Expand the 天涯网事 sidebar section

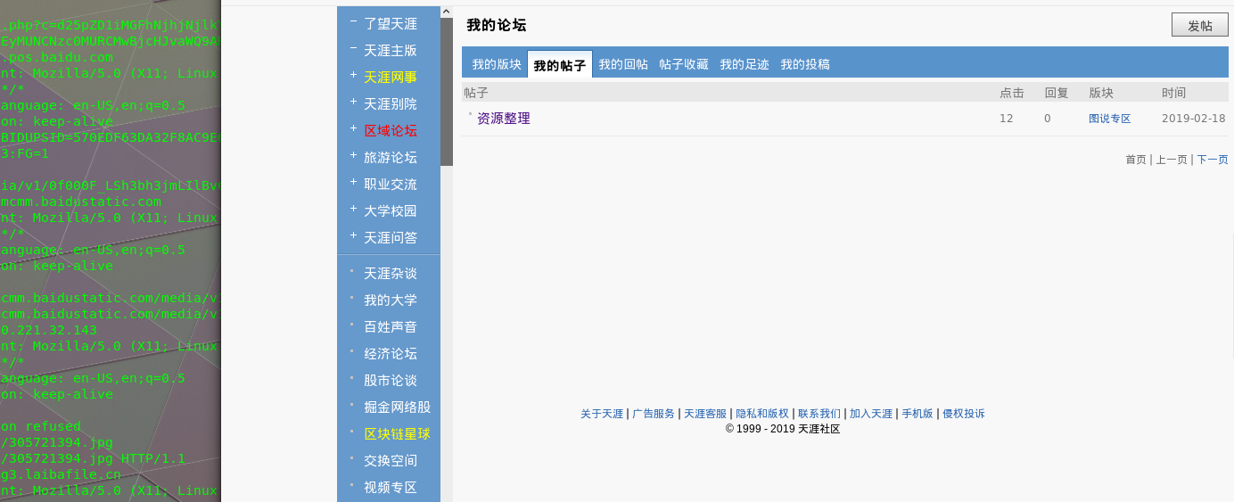[x=353, y=76]
